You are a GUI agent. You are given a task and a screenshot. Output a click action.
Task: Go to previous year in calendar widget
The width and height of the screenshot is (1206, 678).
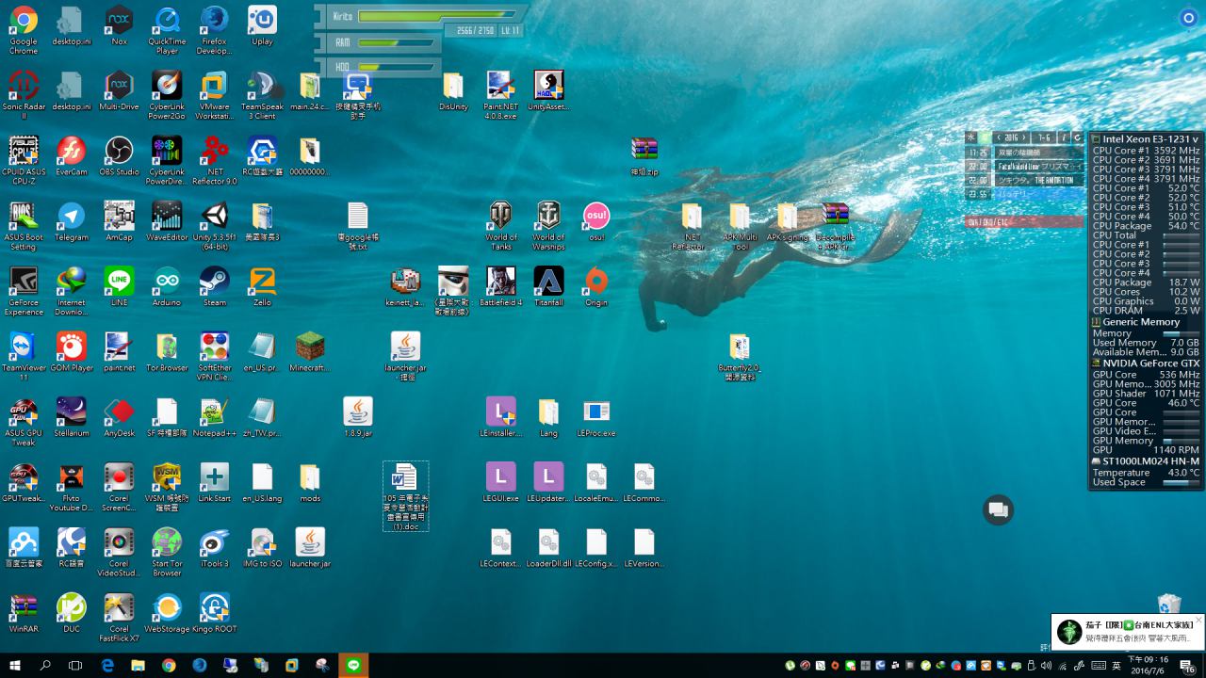(999, 137)
